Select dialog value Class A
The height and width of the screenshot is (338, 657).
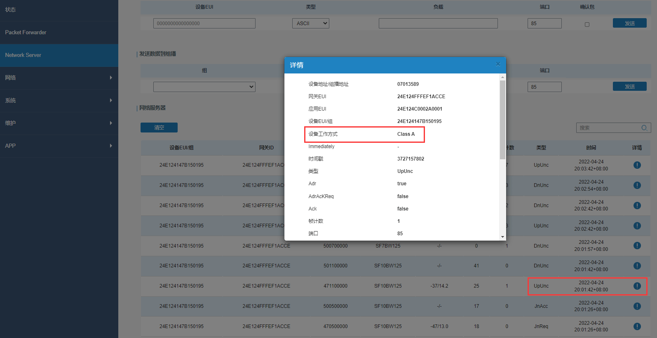[x=406, y=134]
